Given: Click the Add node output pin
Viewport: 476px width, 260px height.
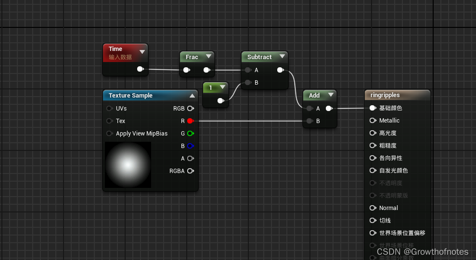Looking at the screenshot, I should coord(329,109).
